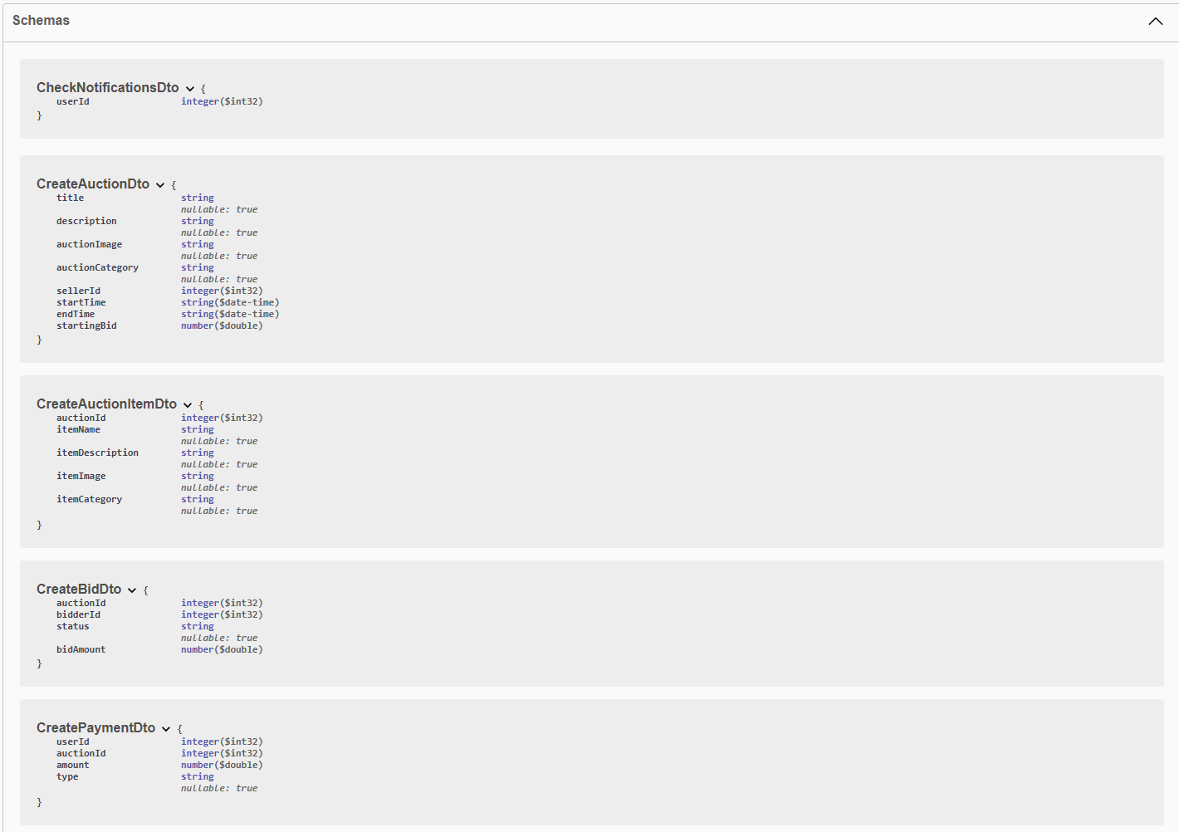Image resolution: width=1179 pixels, height=832 pixels.
Task: Collapse the Schemas section with the up chevron
Action: (1155, 21)
